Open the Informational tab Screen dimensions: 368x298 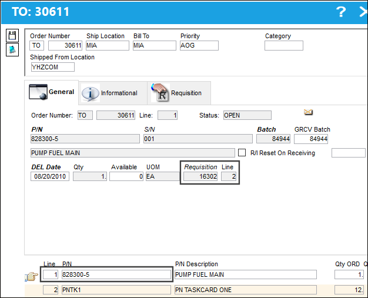(x=113, y=93)
